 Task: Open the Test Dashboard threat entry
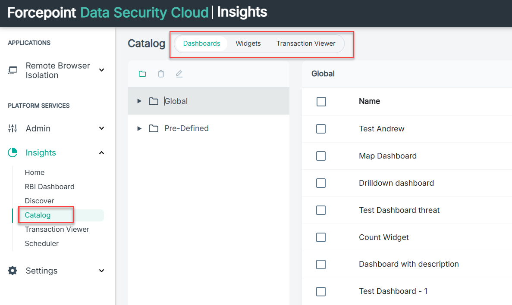click(x=399, y=210)
